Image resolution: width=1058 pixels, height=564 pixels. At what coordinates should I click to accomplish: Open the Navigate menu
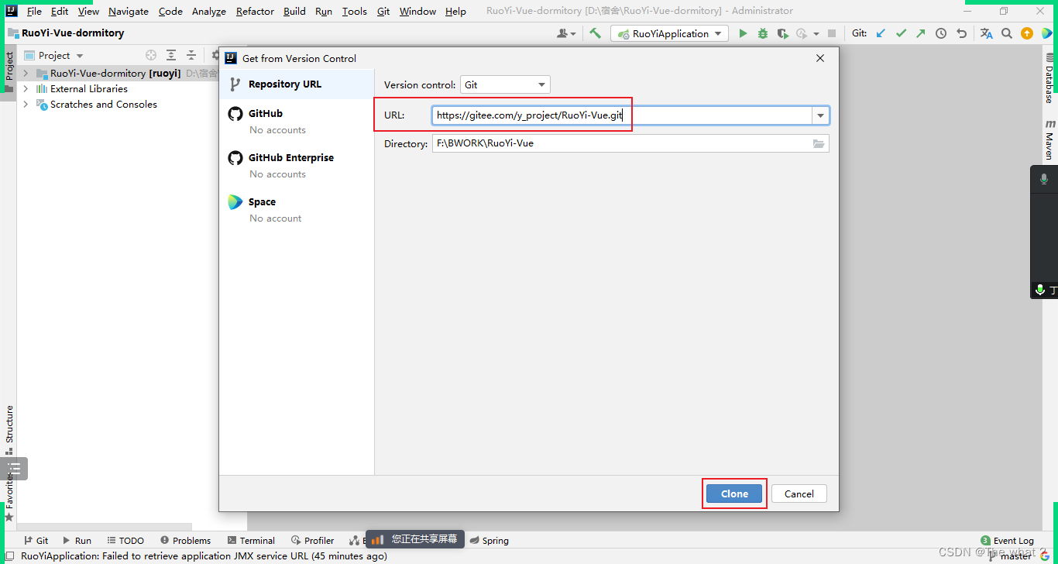point(129,11)
